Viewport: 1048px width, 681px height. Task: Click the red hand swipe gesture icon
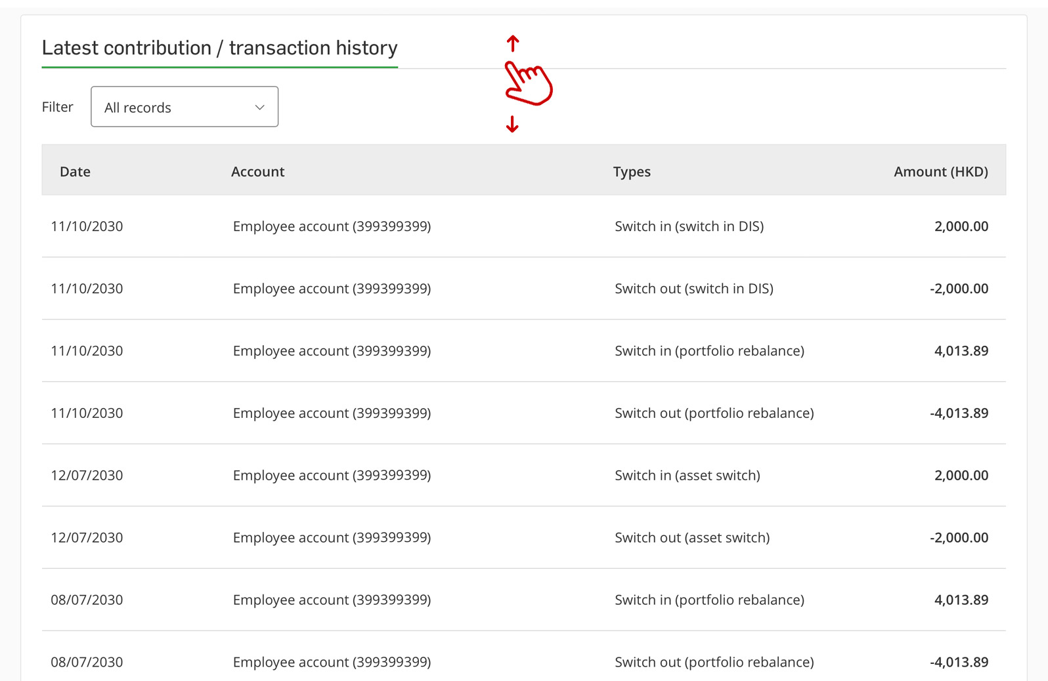pyautogui.click(x=529, y=83)
